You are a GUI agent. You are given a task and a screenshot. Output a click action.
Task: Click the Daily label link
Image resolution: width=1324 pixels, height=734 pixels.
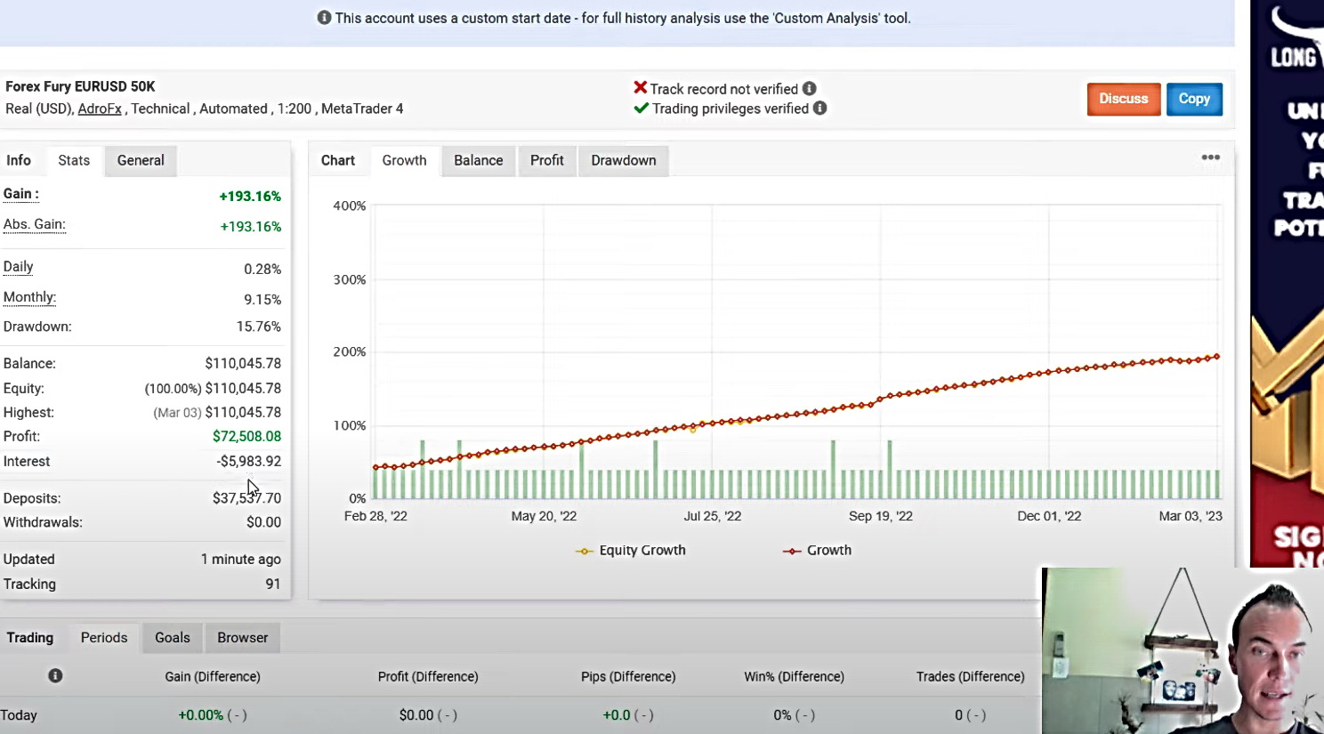(18, 267)
